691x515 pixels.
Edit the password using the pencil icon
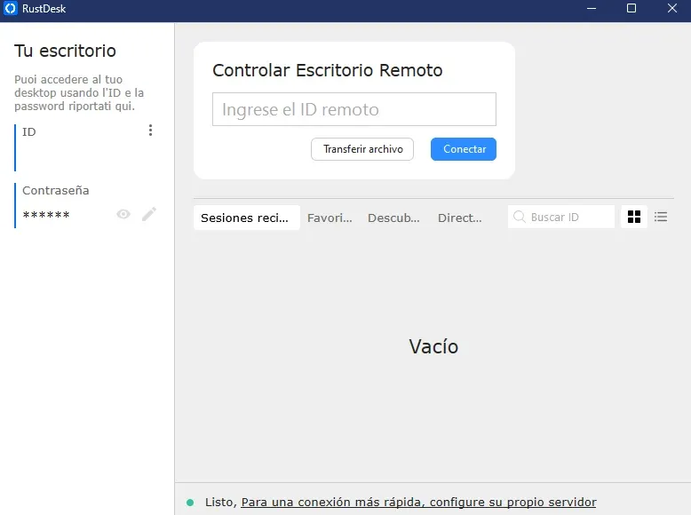[149, 214]
